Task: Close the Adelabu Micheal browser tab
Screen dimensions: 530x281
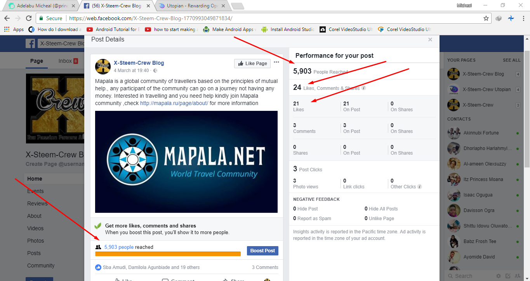Action: [x=74, y=6]
